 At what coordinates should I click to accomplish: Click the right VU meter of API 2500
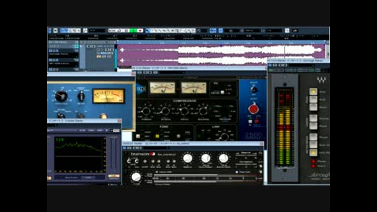click(194, 88)
